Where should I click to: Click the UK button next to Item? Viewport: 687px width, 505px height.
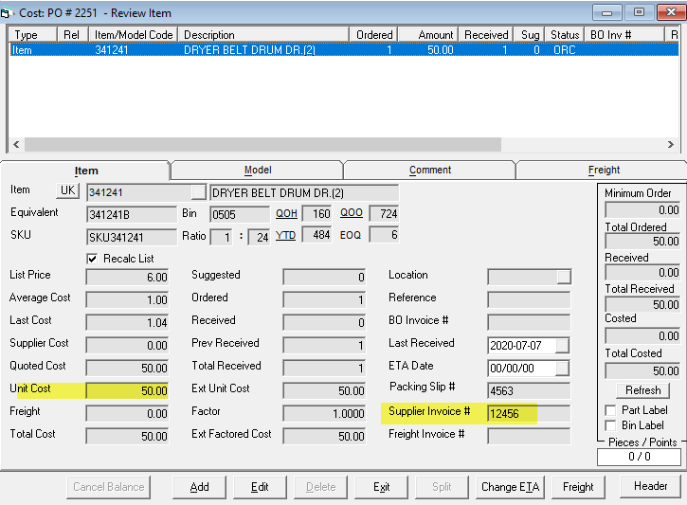(68, 190)
